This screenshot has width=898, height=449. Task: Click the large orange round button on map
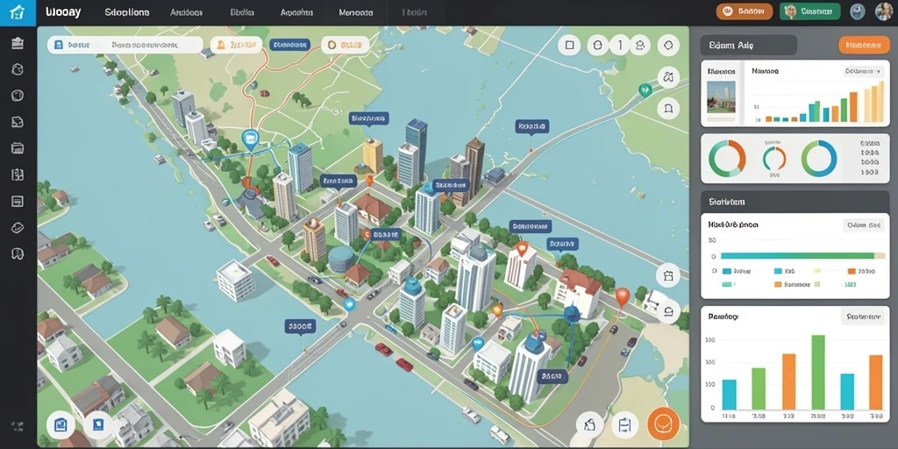click(663, 424)
